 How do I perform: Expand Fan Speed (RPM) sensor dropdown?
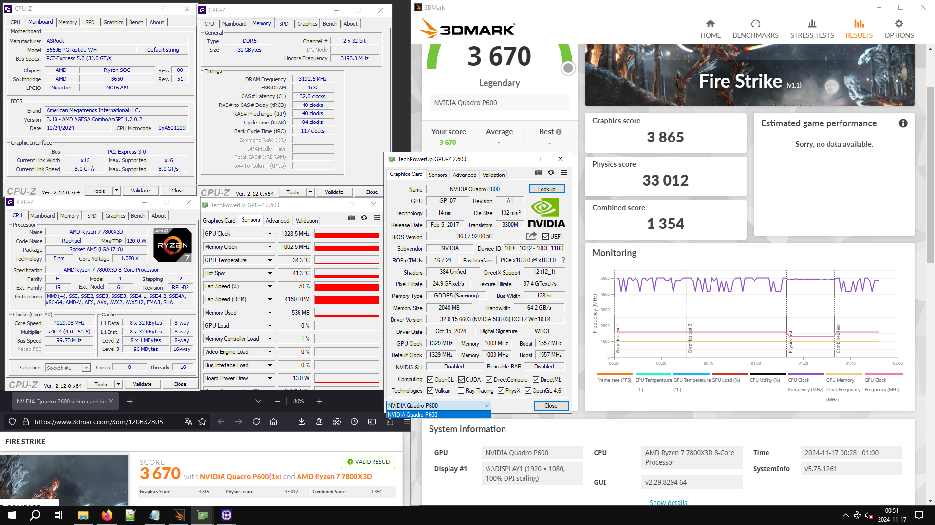click(x=270, y=299)
